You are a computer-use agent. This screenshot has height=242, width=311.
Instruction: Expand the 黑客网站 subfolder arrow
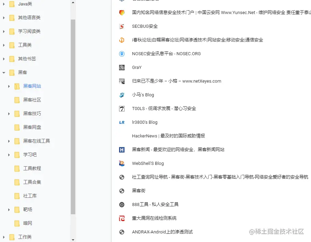click(x=9, y=86)
